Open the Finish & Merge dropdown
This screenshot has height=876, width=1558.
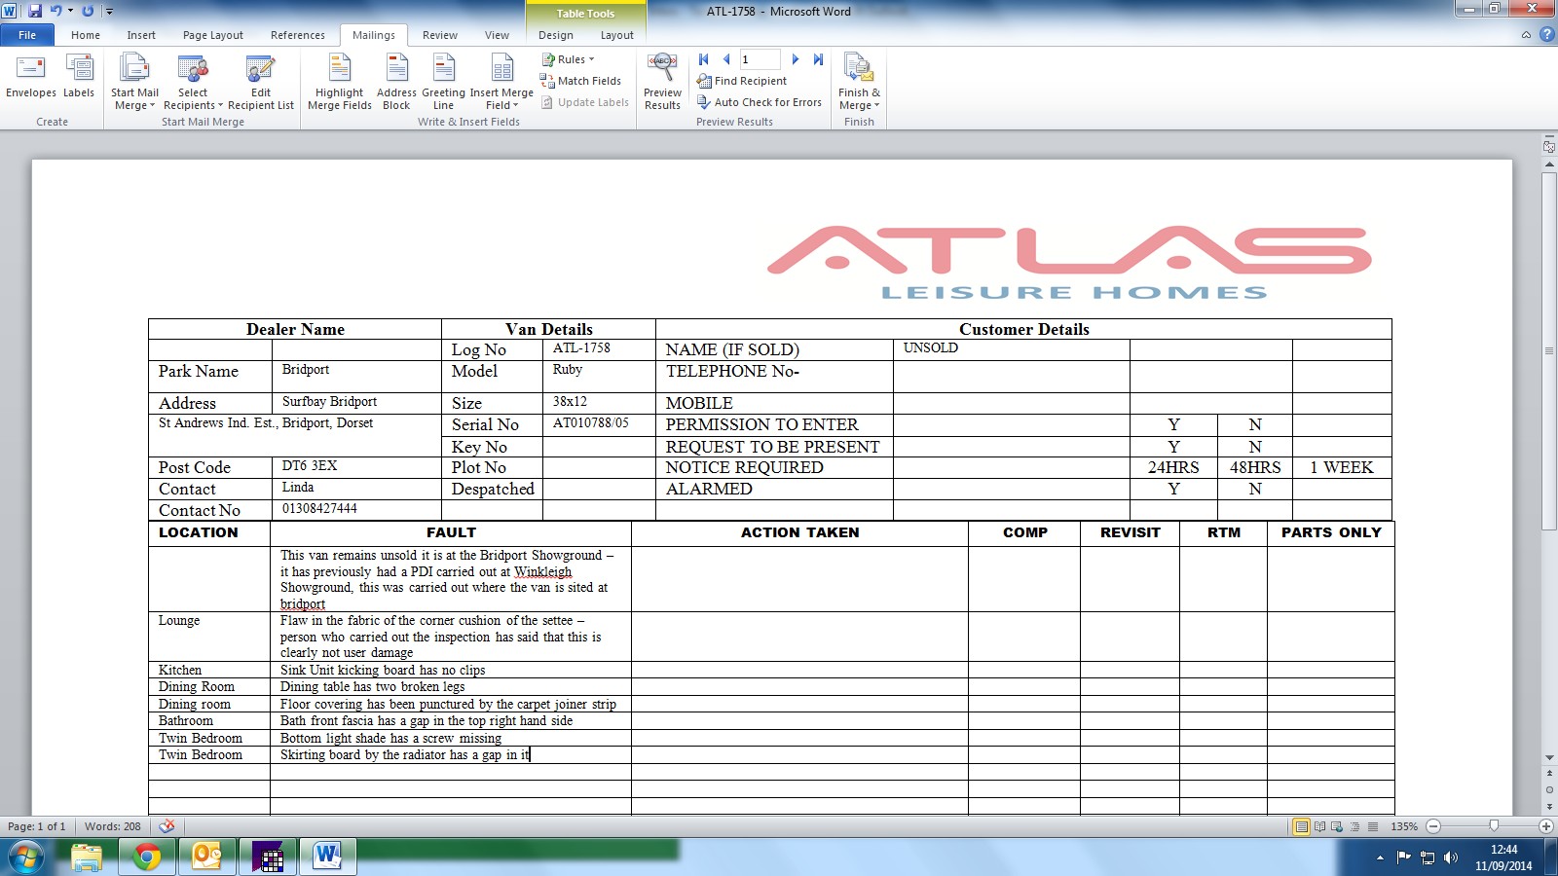(x=859, y=82)
